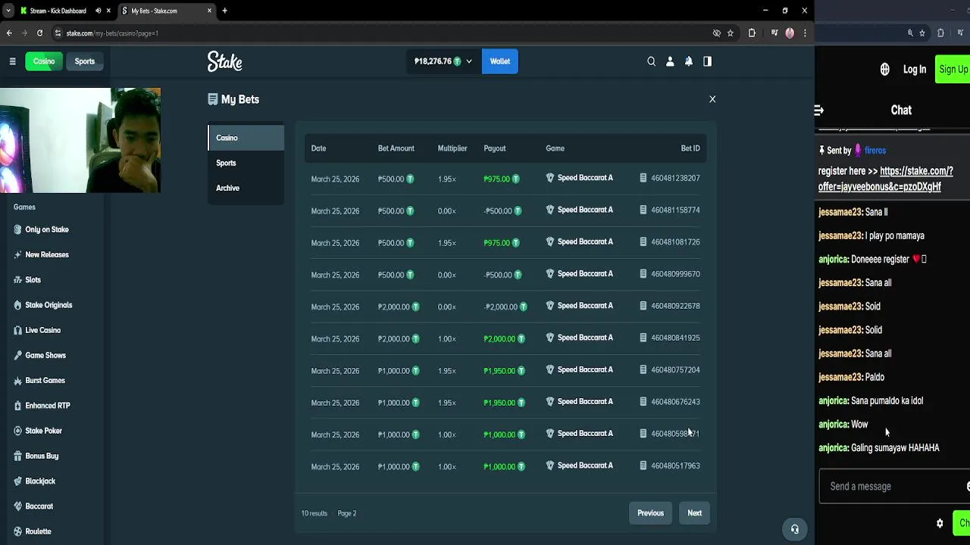Reload the Stake page
Viewport: 970px width, 545px height.
(40, 33)
